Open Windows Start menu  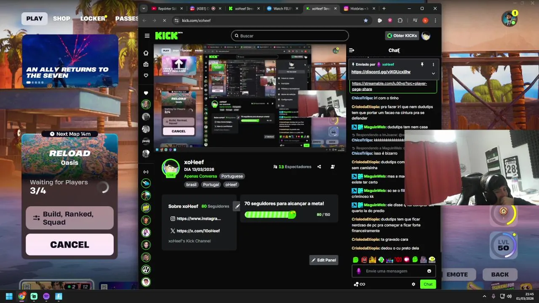pos(9,296)
